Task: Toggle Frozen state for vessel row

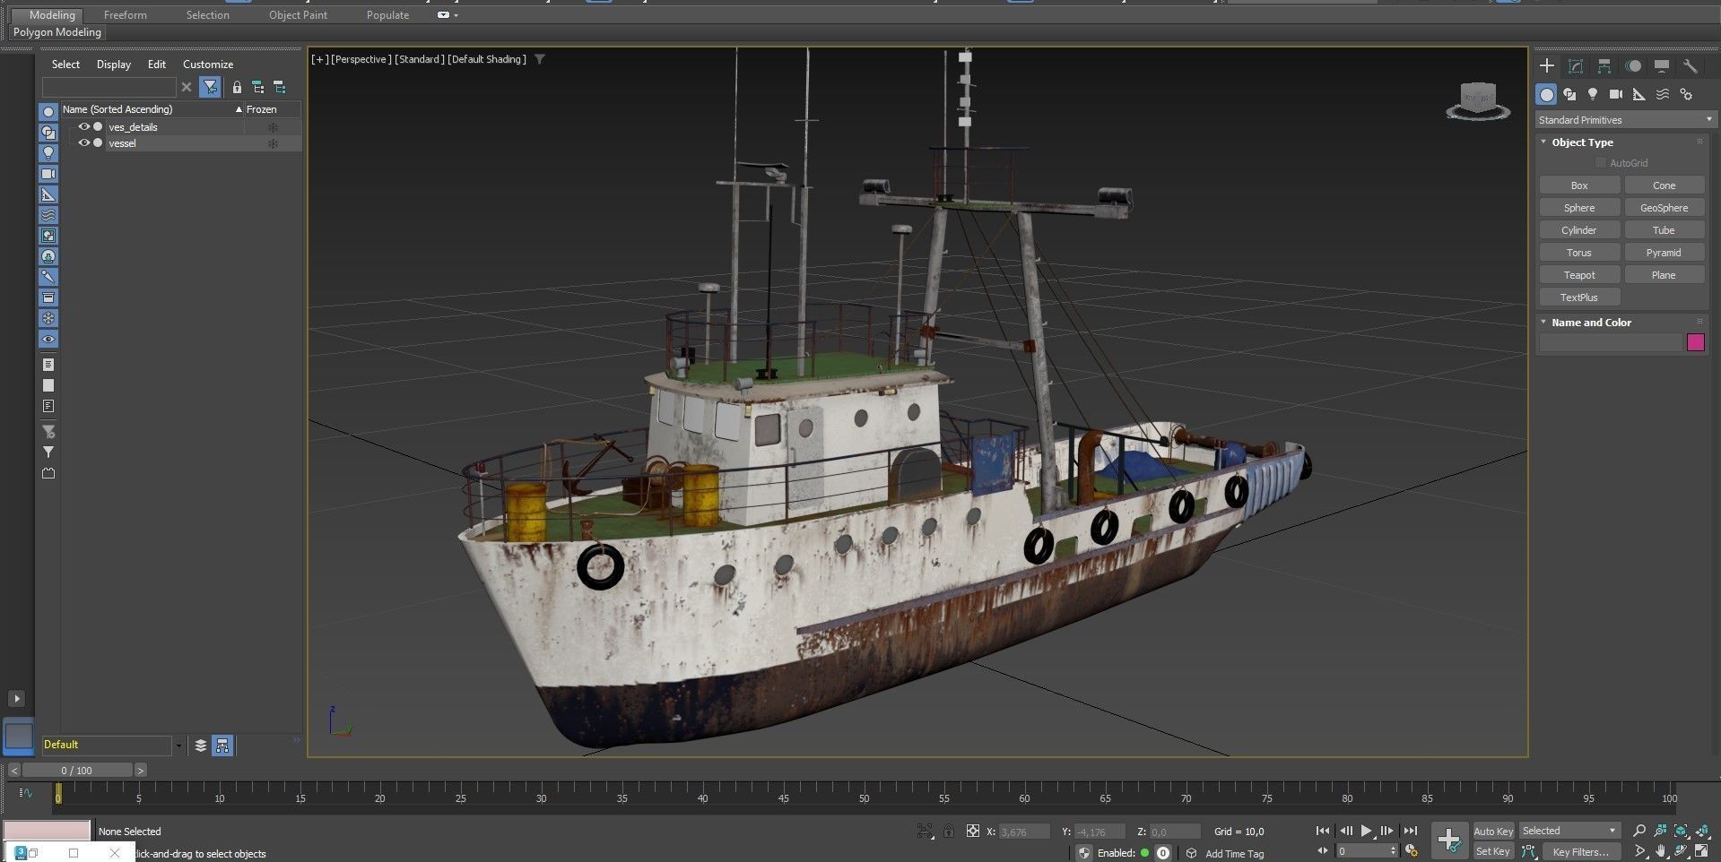Action: 274,143
